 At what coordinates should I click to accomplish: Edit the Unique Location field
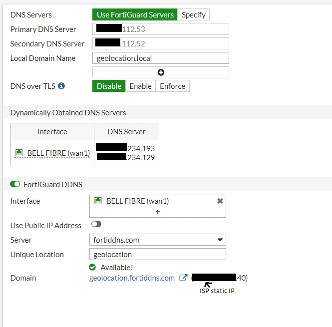[158, 254]
